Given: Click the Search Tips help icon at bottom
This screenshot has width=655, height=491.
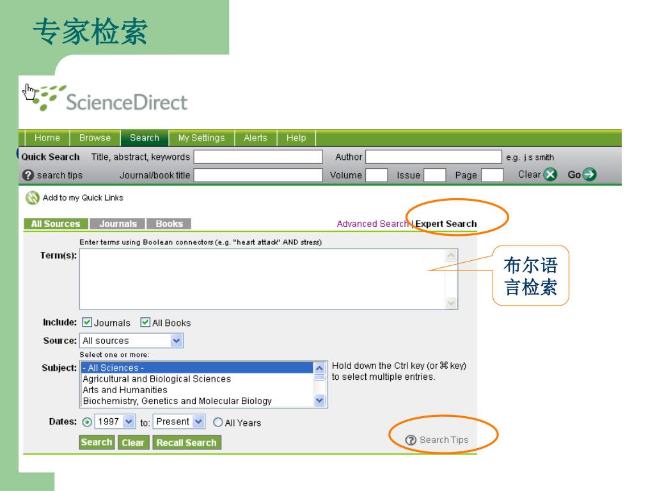Looking at the screenshot, I should (411, 440).
